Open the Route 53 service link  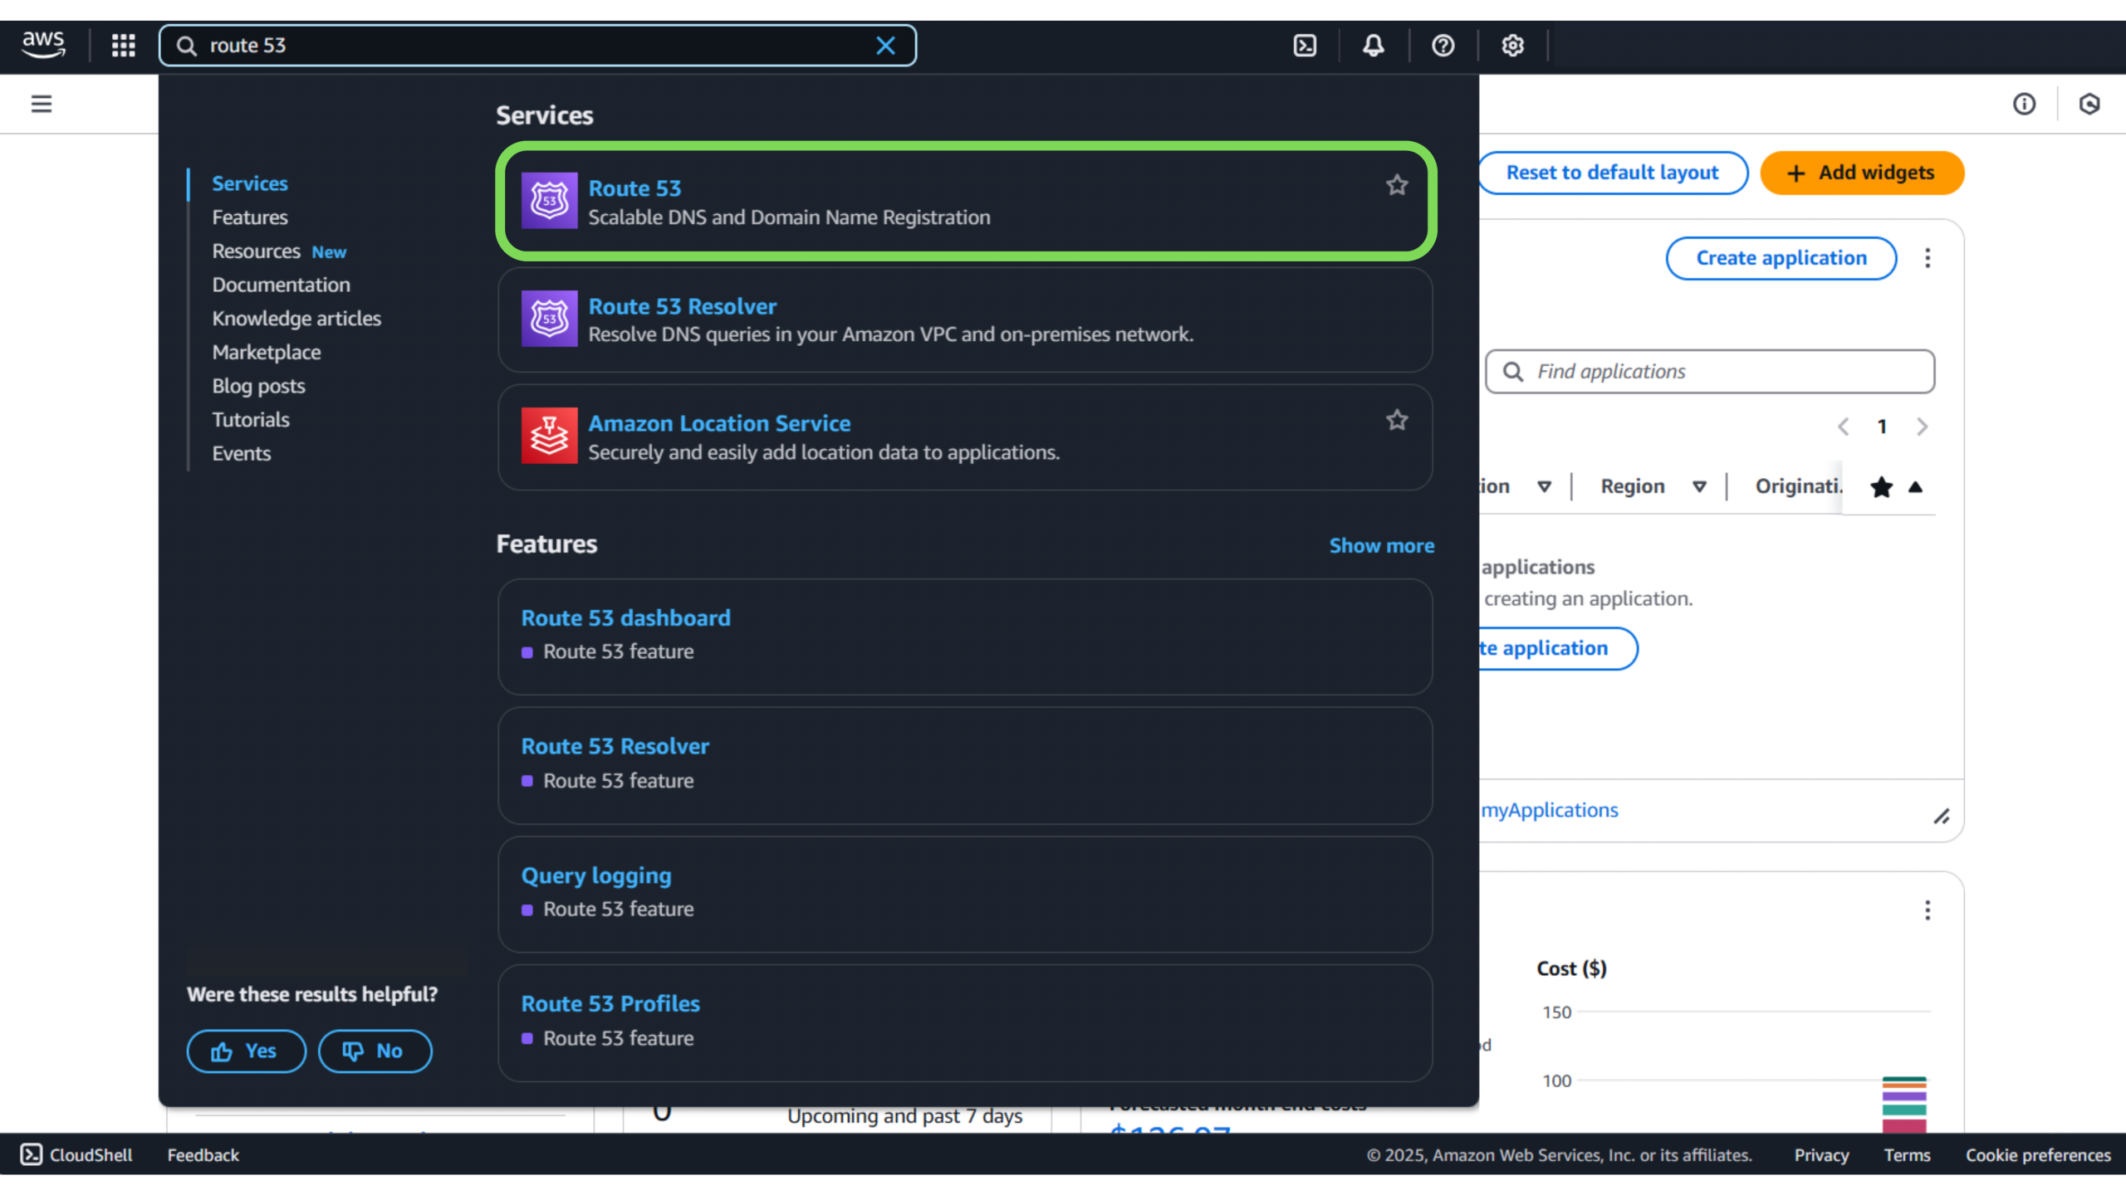[634, 188]
